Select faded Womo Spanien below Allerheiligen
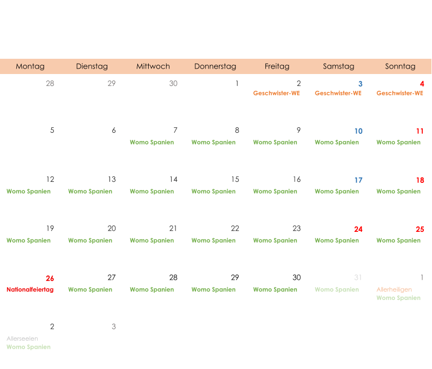Screen dimensions: 432x369 click(x=398, y=298)
